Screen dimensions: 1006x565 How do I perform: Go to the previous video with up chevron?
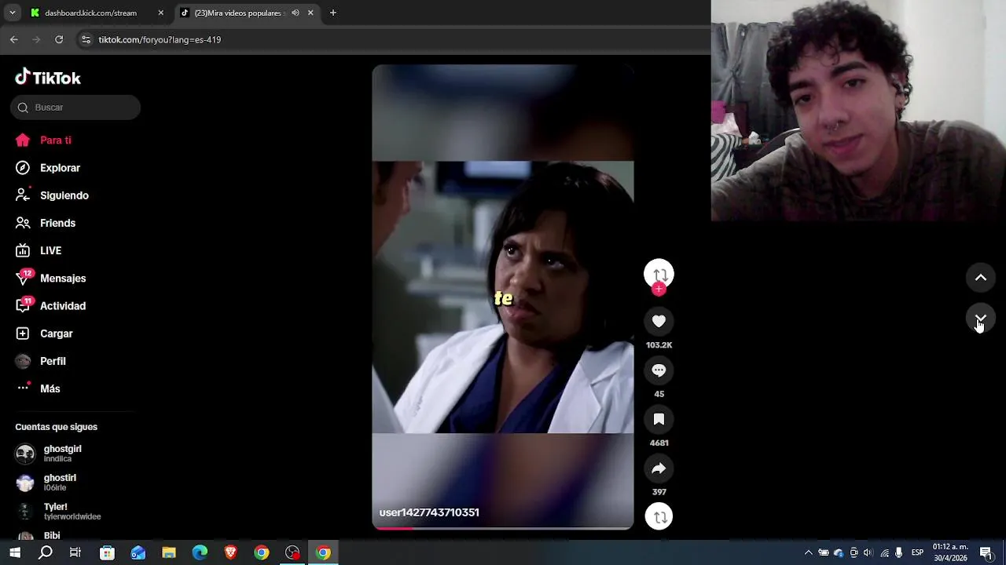tap(981, 278)
